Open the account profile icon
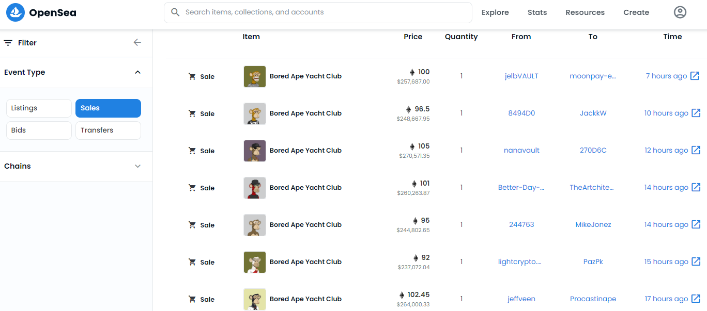Viewport: 707px width, 311px height. click(680, 12)
